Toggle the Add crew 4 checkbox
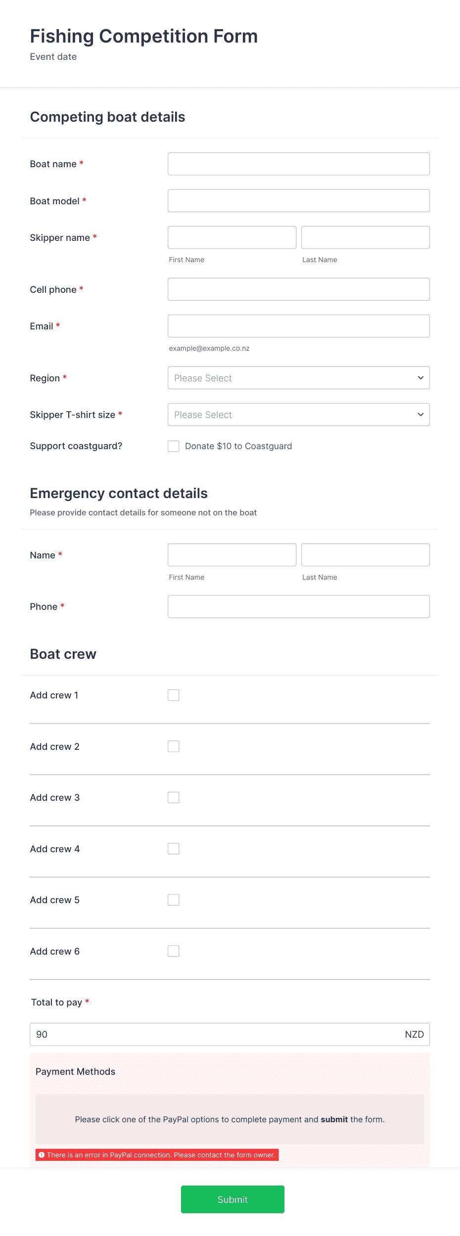 point(174,849)
